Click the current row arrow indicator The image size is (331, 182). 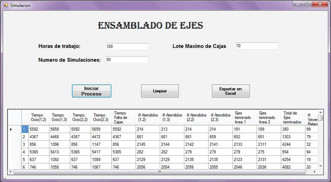pos(11,129)
